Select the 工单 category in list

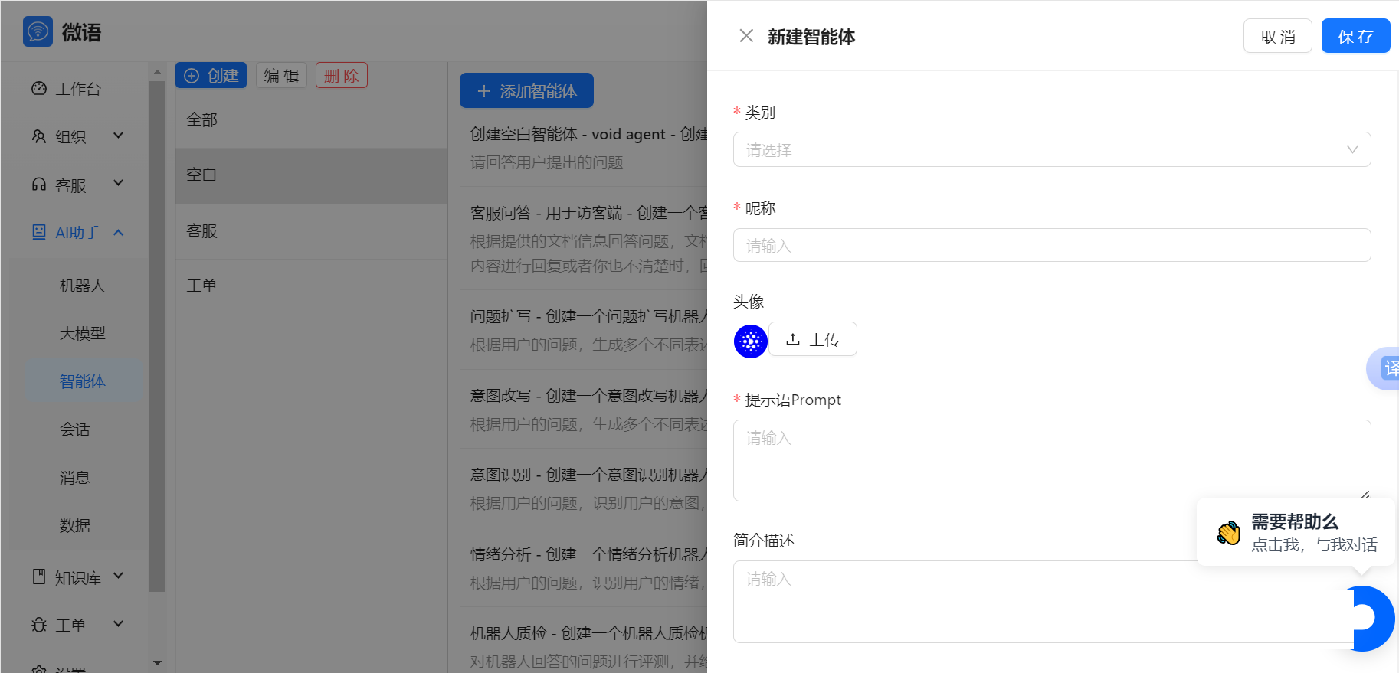pos(311,286)
